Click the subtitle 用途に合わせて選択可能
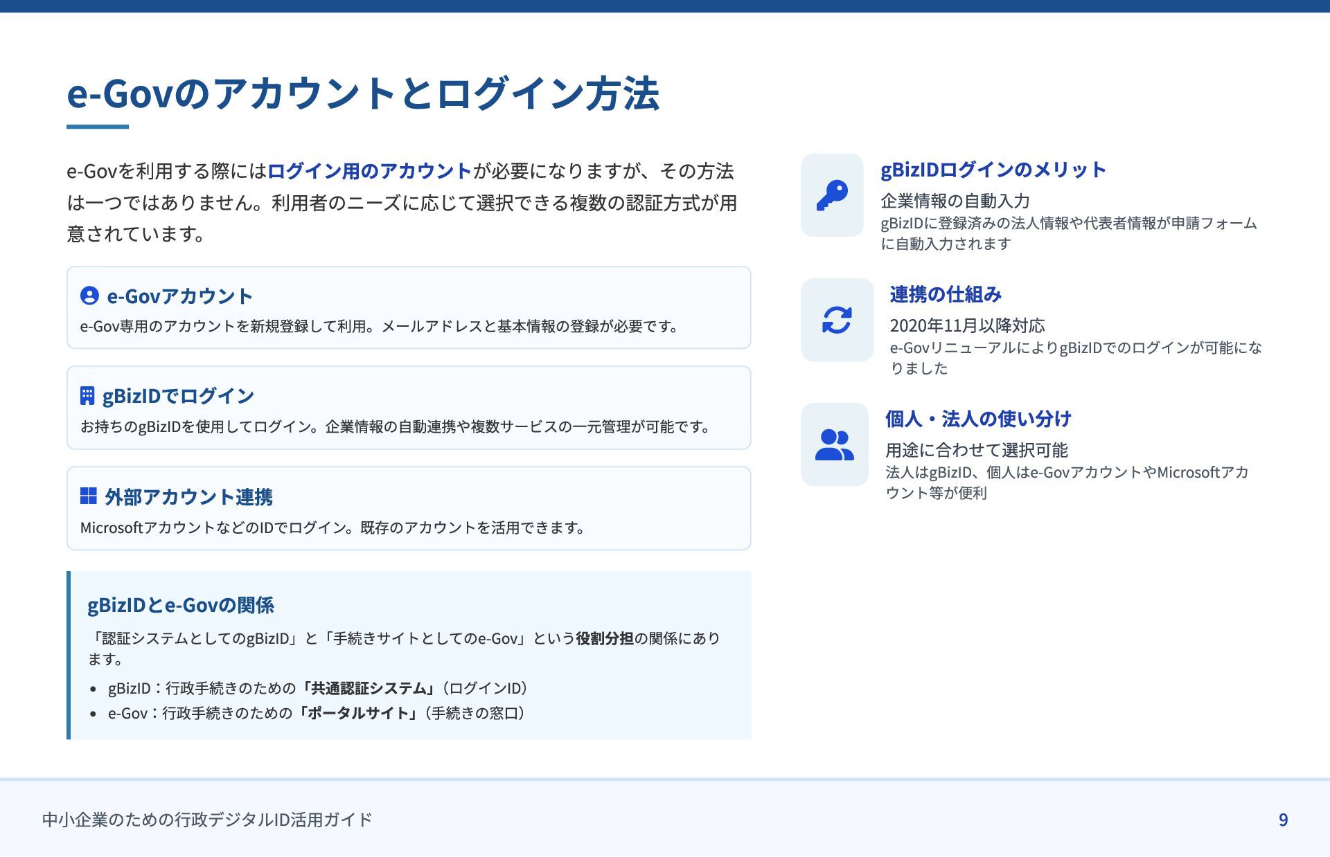Viewport: 1330px width, 857px height. 977,450
